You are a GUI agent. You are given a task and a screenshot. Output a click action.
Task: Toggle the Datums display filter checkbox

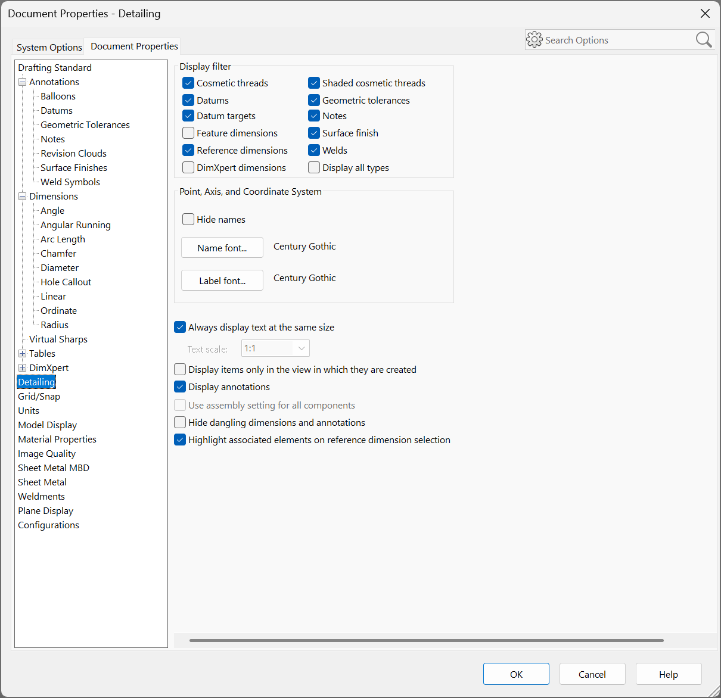(188, 100)
